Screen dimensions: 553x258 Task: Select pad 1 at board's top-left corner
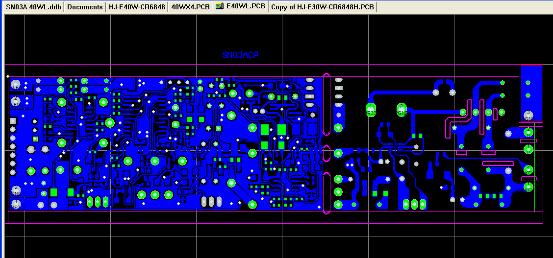point(16,84)
